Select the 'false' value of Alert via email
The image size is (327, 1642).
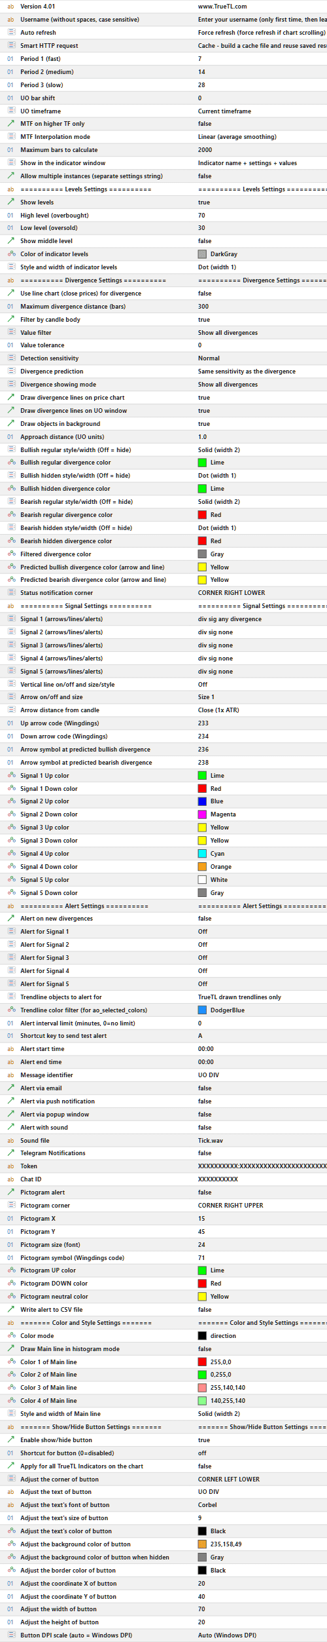[x=205, y=1088]
